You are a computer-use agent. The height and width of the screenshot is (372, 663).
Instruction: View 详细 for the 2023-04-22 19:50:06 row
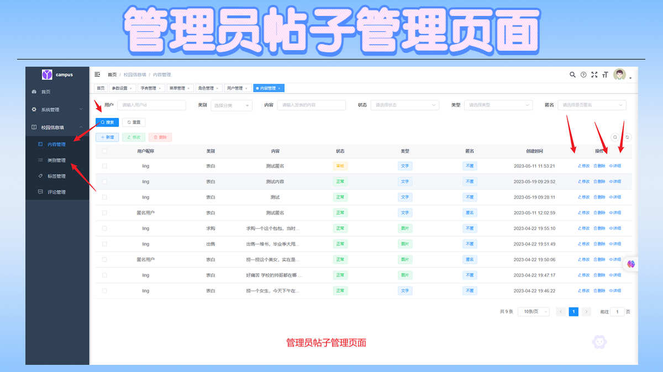click(615, 259)
